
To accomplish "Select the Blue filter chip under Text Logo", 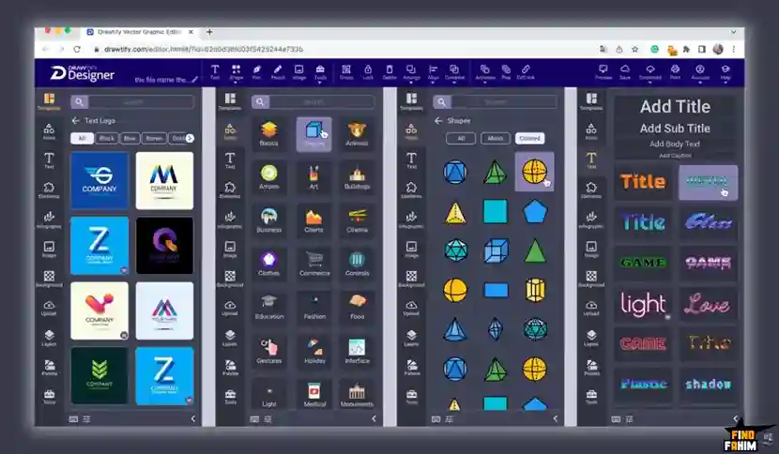I will [130, 138].
